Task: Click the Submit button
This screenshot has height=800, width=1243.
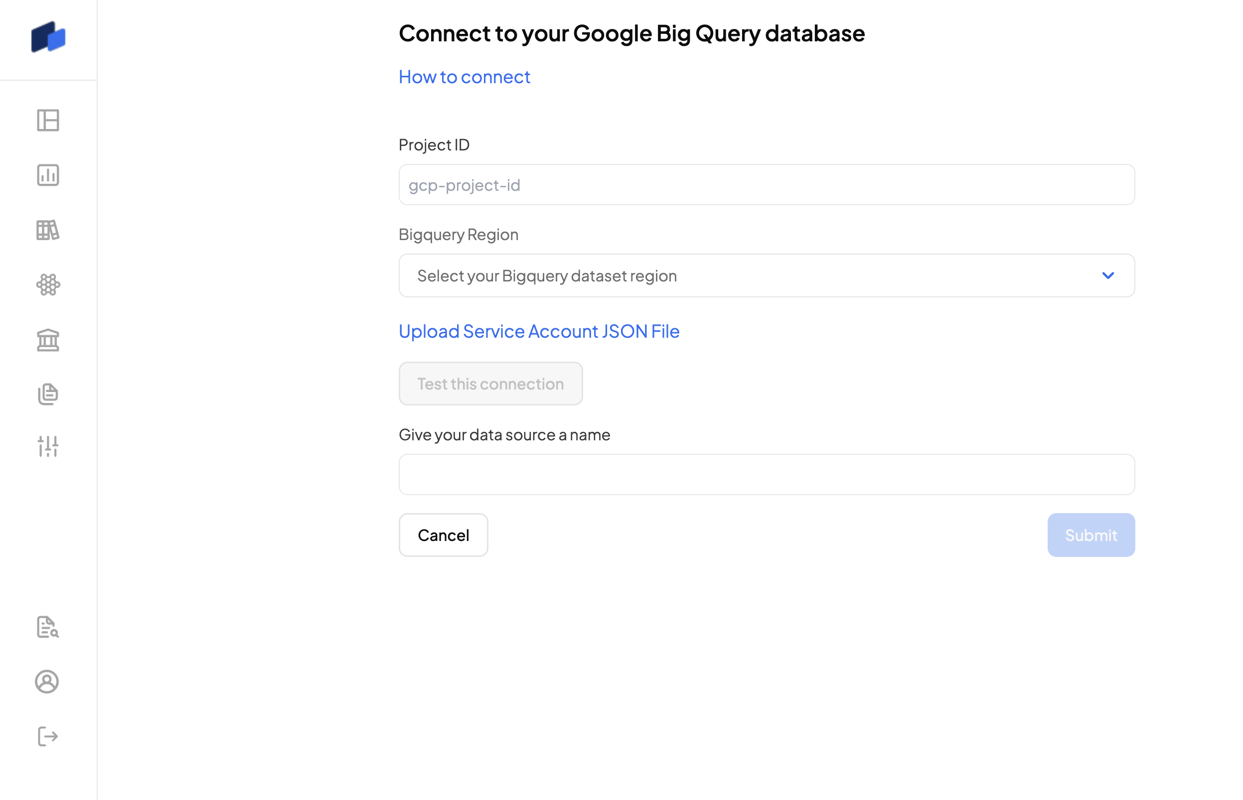Action: [1090, 535]
